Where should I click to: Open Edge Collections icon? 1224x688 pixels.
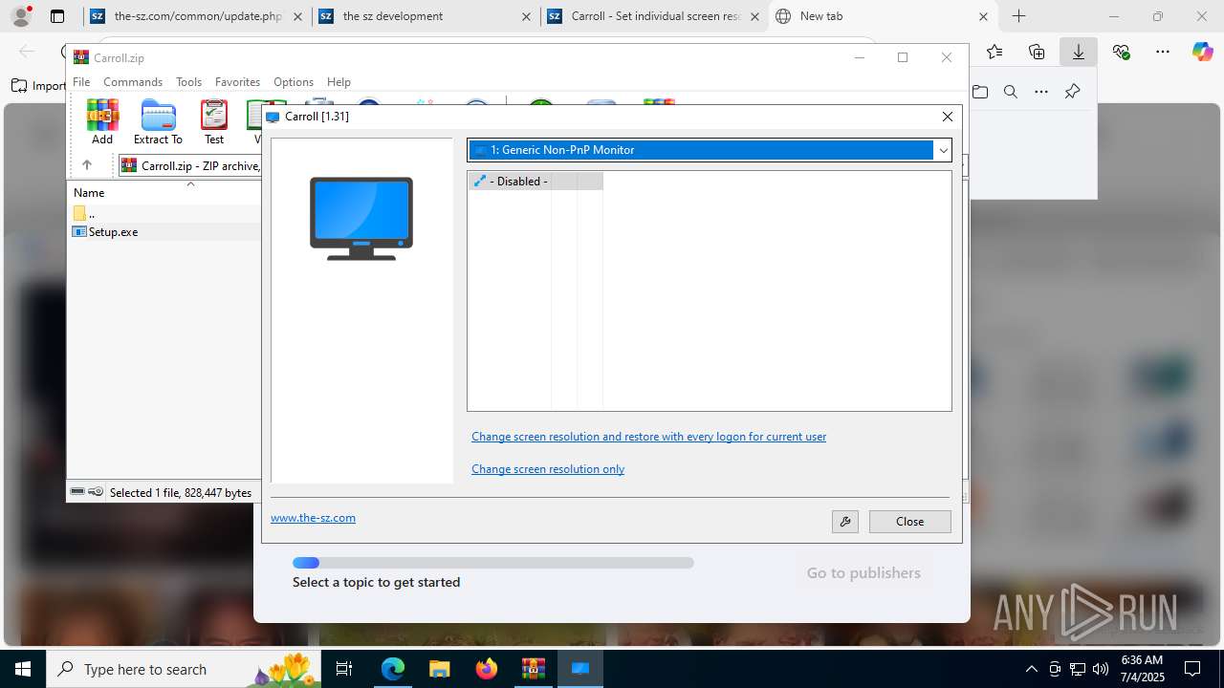pyautogui.click(x=1037, y=52)
